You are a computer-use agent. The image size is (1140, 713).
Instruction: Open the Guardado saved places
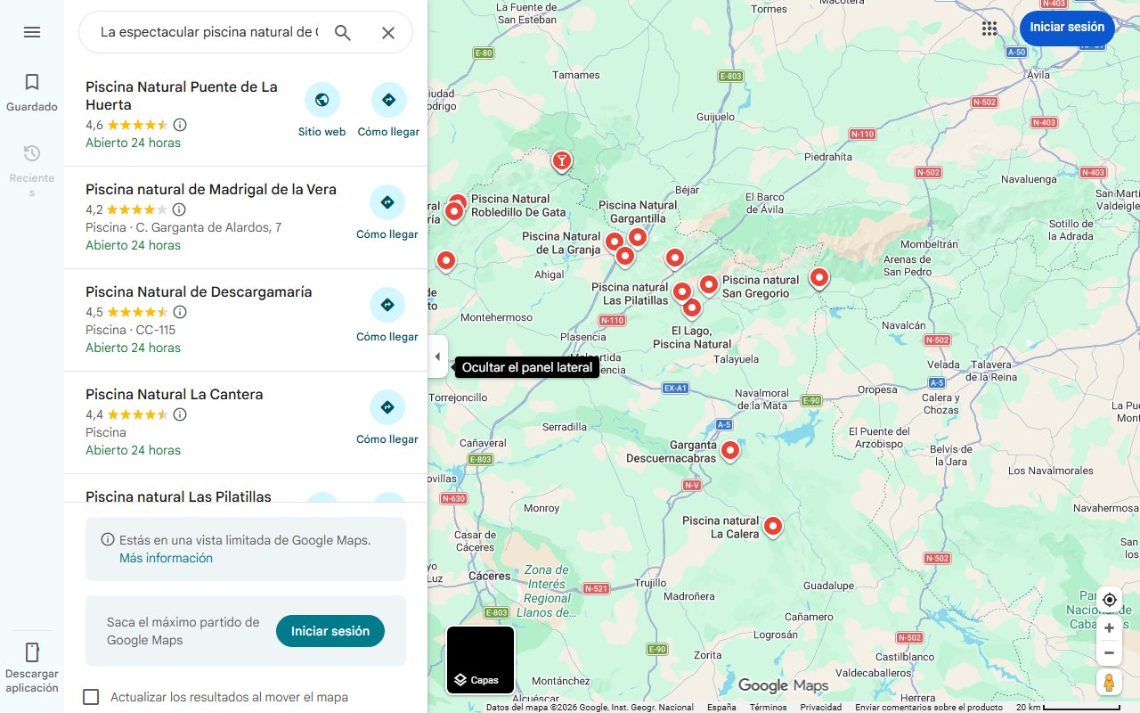click(x=32, y=94)
